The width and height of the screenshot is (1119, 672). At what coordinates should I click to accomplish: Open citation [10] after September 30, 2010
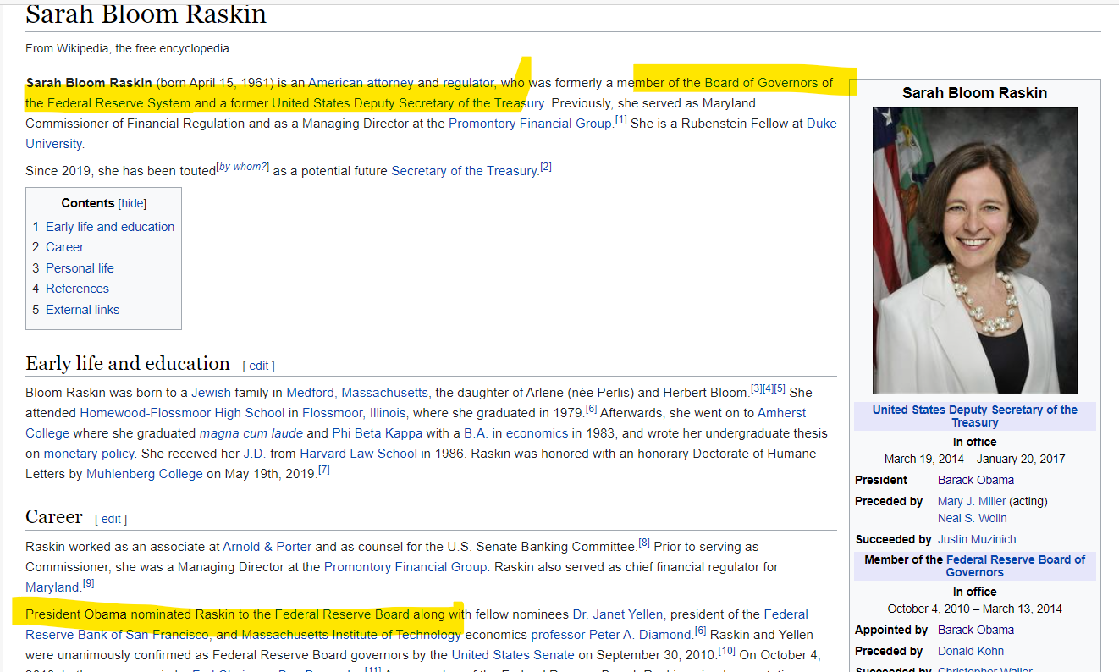727,652
